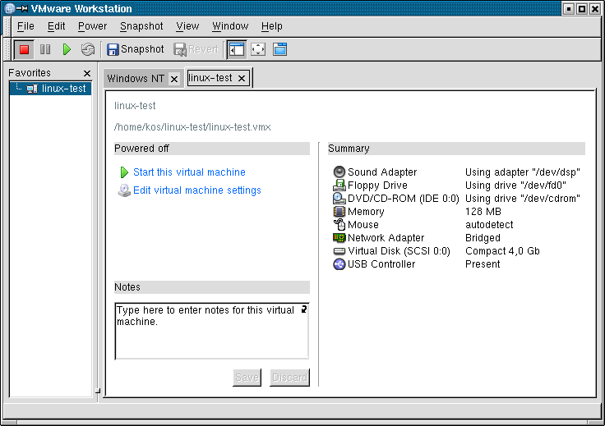Screen dimensions: 605x426
Task: Click the Suspend pause toolbar icon
Action: point(45,49)
